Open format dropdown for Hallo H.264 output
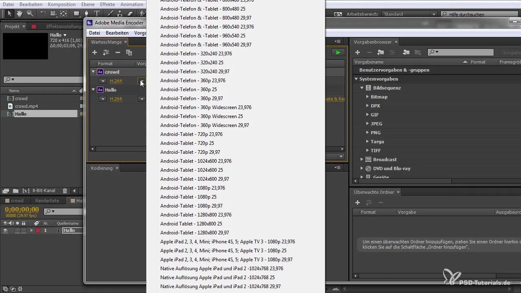The height and width of the screenshot is (293, 521). [103, 99]
